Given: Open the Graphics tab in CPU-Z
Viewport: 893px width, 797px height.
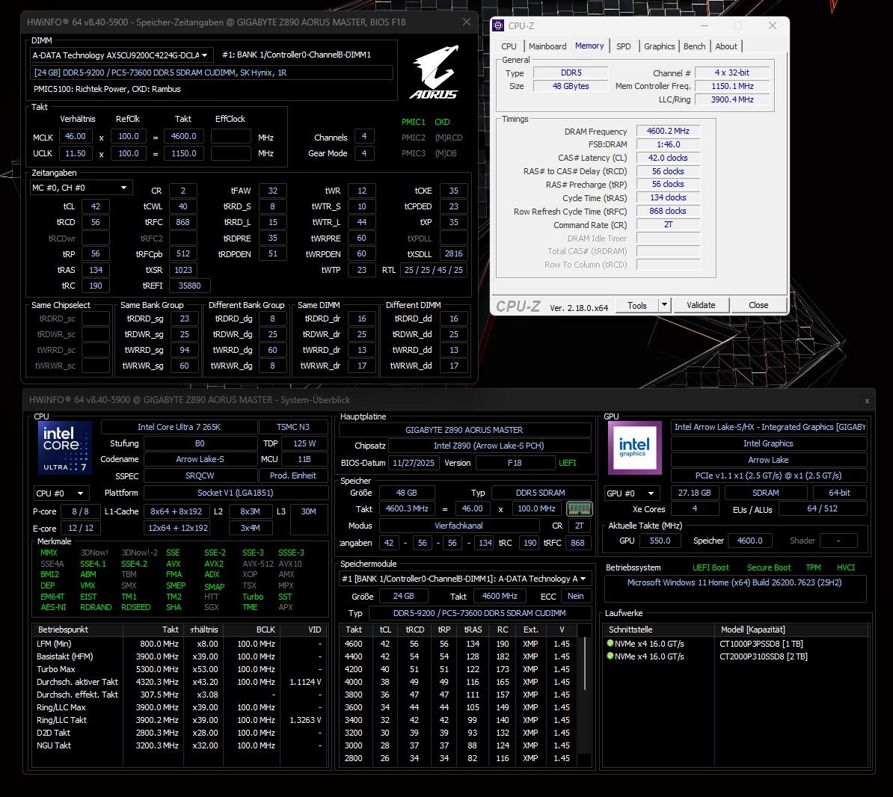Looking at the screenshot, I should [659, 46].
